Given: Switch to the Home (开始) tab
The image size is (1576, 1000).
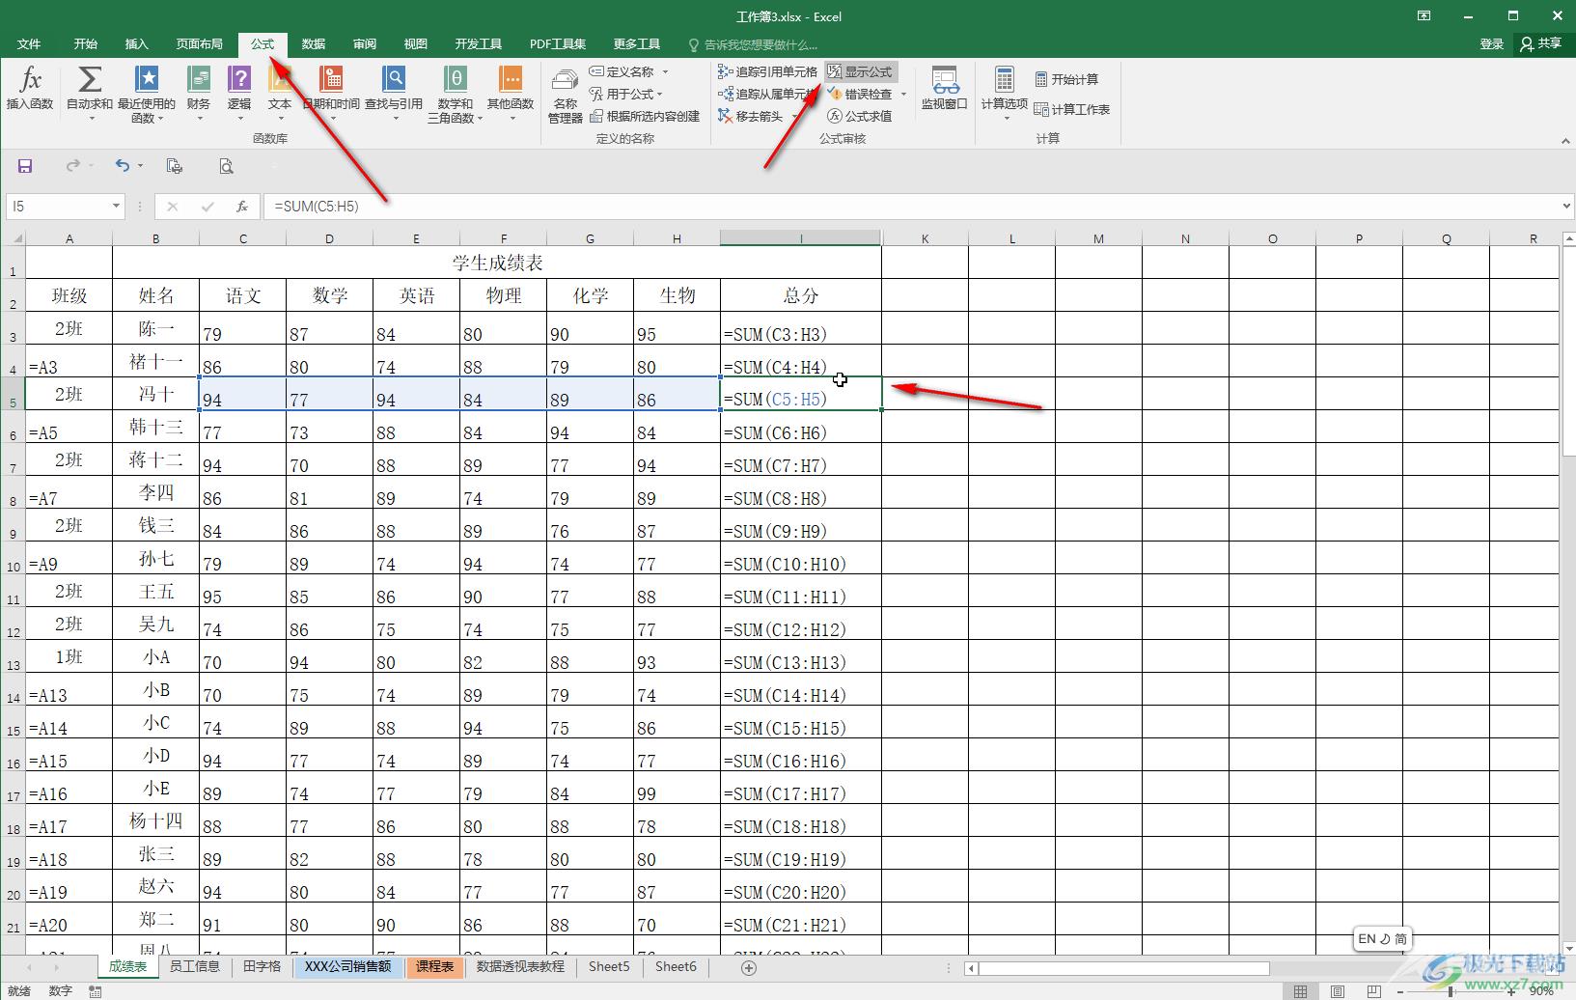Looking at the screenshot, I should (85, 43).
